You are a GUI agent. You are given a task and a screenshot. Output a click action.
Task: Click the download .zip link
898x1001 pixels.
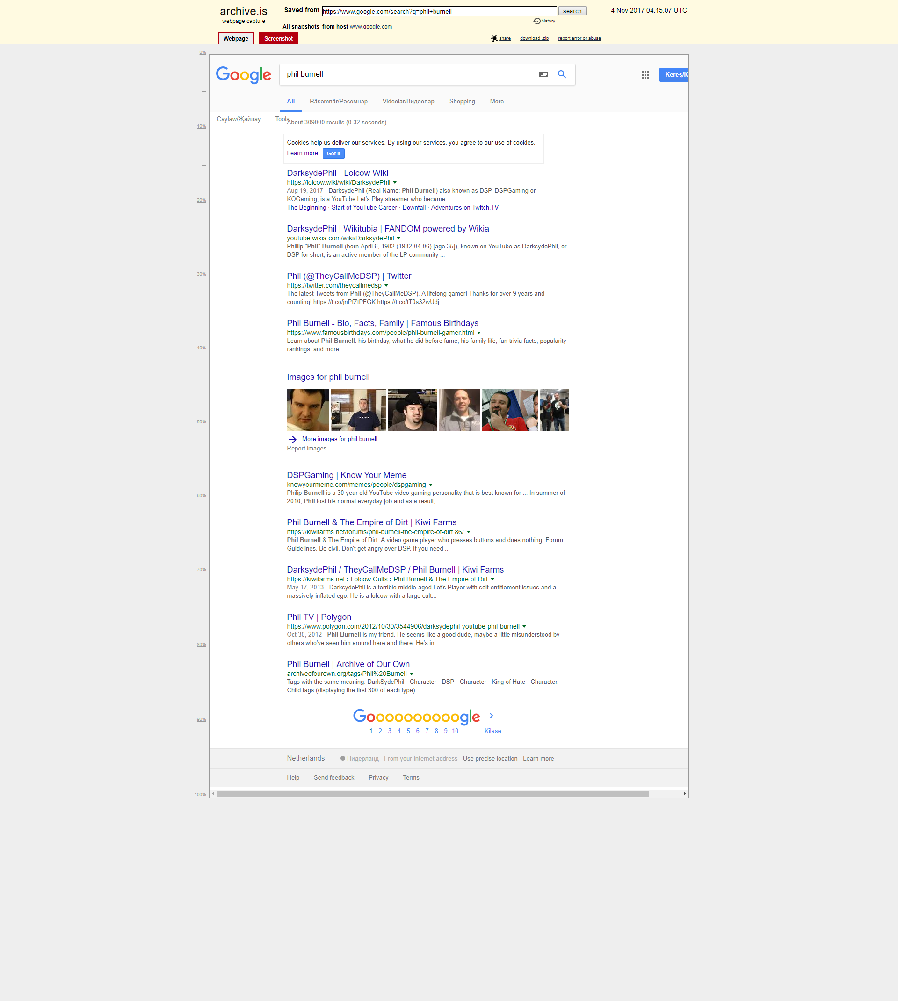coord(534,38)
